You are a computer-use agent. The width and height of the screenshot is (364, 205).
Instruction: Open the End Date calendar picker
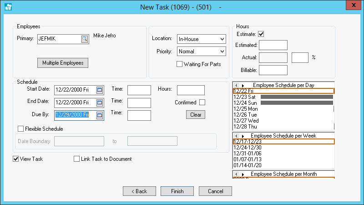[x=100, y=102]
